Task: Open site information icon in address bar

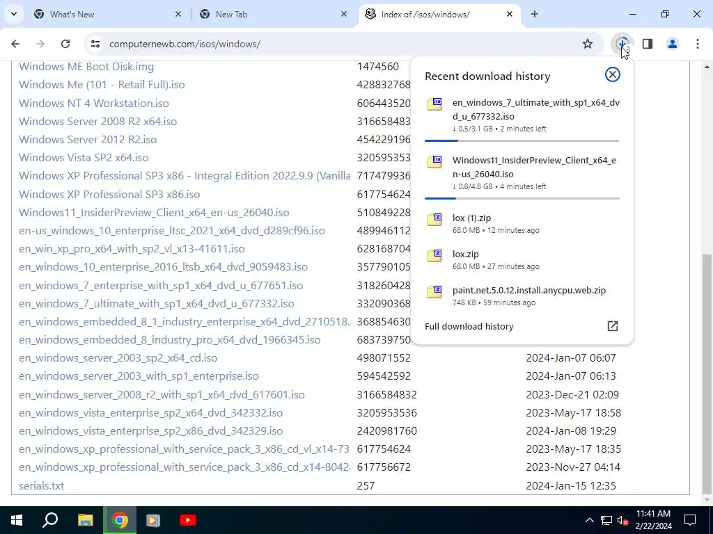Action: point(95,44)
